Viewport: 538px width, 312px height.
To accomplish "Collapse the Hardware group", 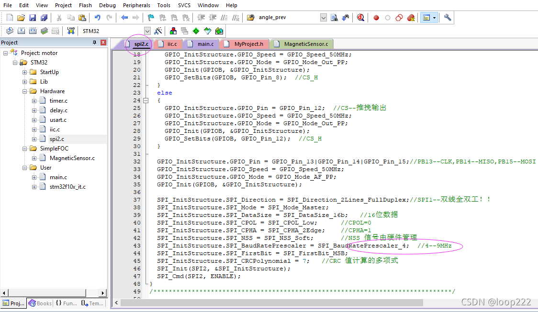I will point(25,91).
